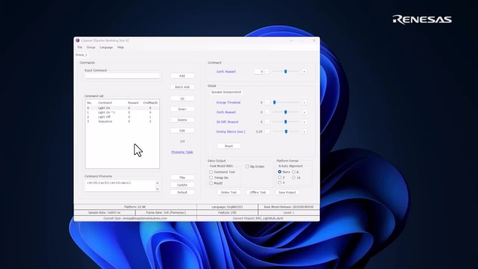This screenshot has height=269, width=478.
Task: Select 16 for N-byte Alignment
Action: 294,177
